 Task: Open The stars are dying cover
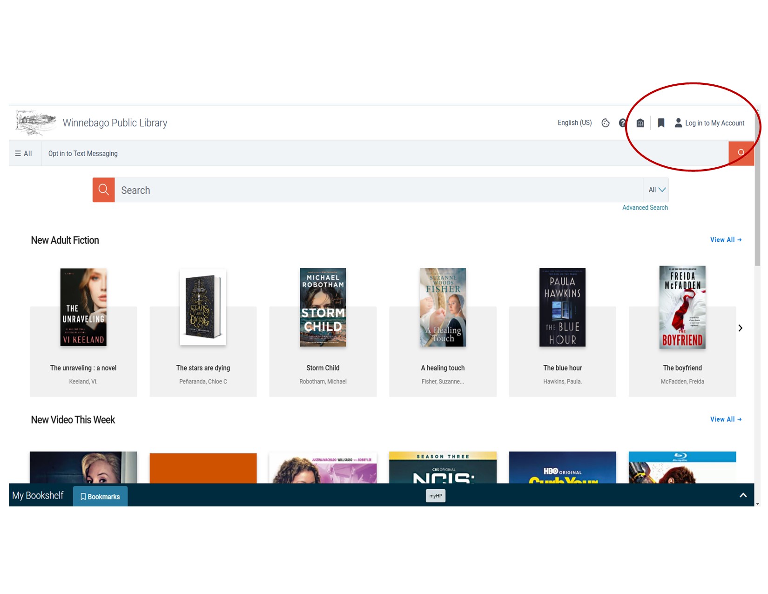pos(203,307)
